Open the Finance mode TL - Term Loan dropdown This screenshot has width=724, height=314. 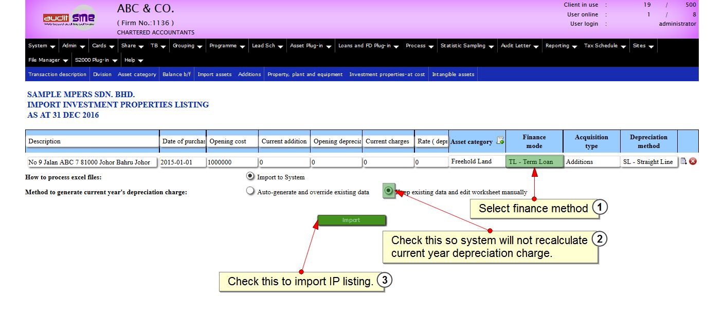(534, 161)
